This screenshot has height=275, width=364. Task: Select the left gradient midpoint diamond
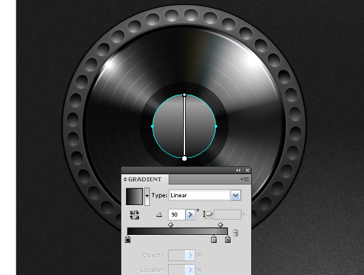[x=170, y=225]
